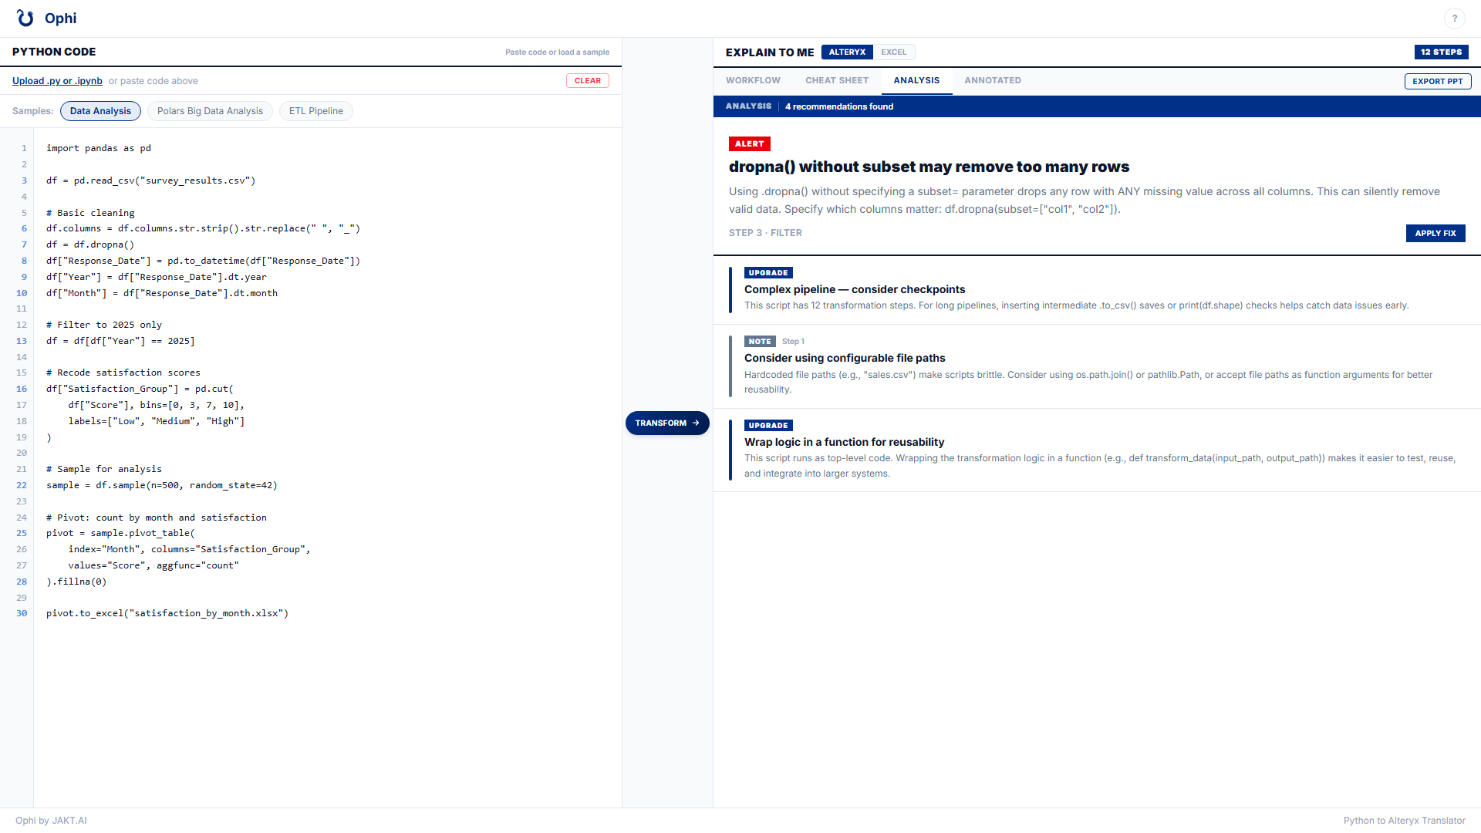Select the Data Analysis sample
Screen dimensions: 1481x833
pyautogui.click(x=100, y=111)
